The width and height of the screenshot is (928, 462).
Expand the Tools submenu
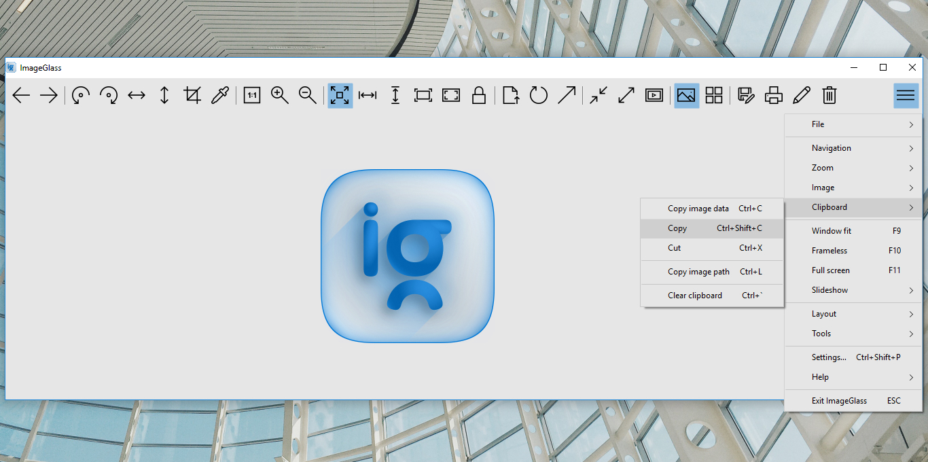pyautogui.click(x=853, y=334)
